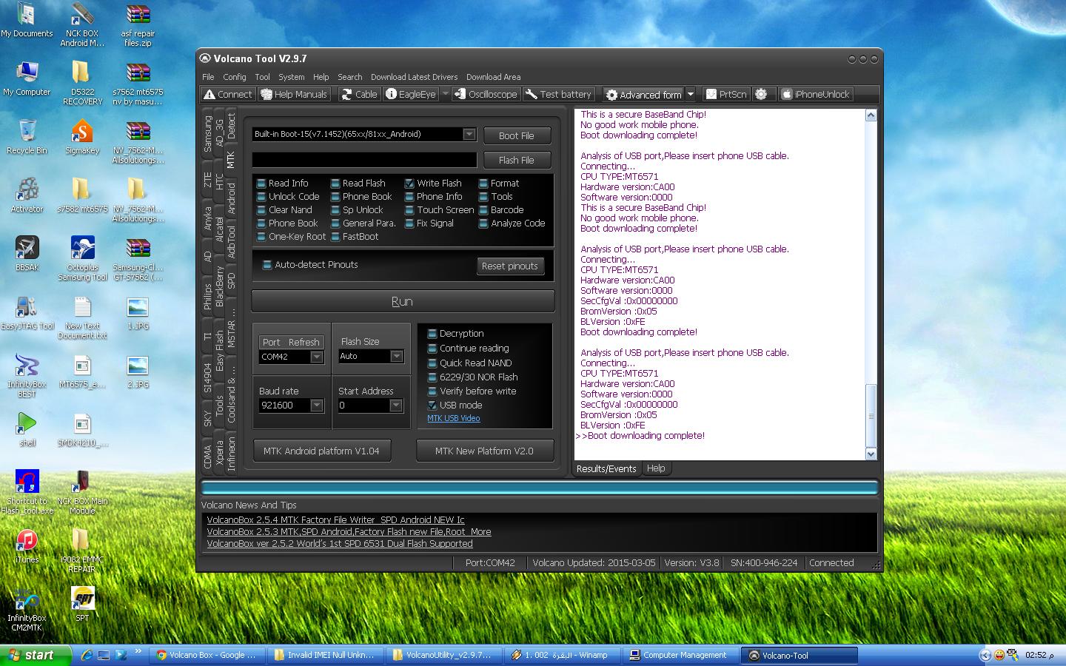Viewport: 1066px width, 666px height.
Task: Click the Run button
Action: tap(402, 301)
